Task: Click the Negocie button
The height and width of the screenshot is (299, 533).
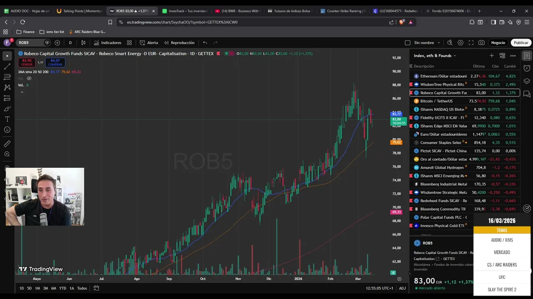Action: (498, 43)
